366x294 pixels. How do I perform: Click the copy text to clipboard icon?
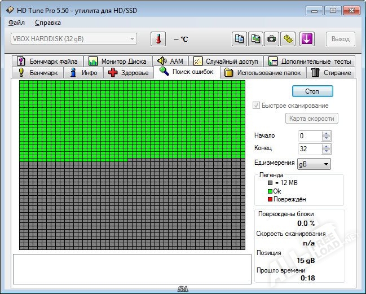pyautogui.click(x=240, y=39)
